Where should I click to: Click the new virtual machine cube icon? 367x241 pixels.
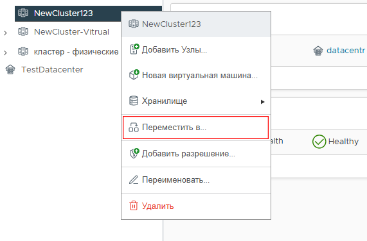[134, 75]
